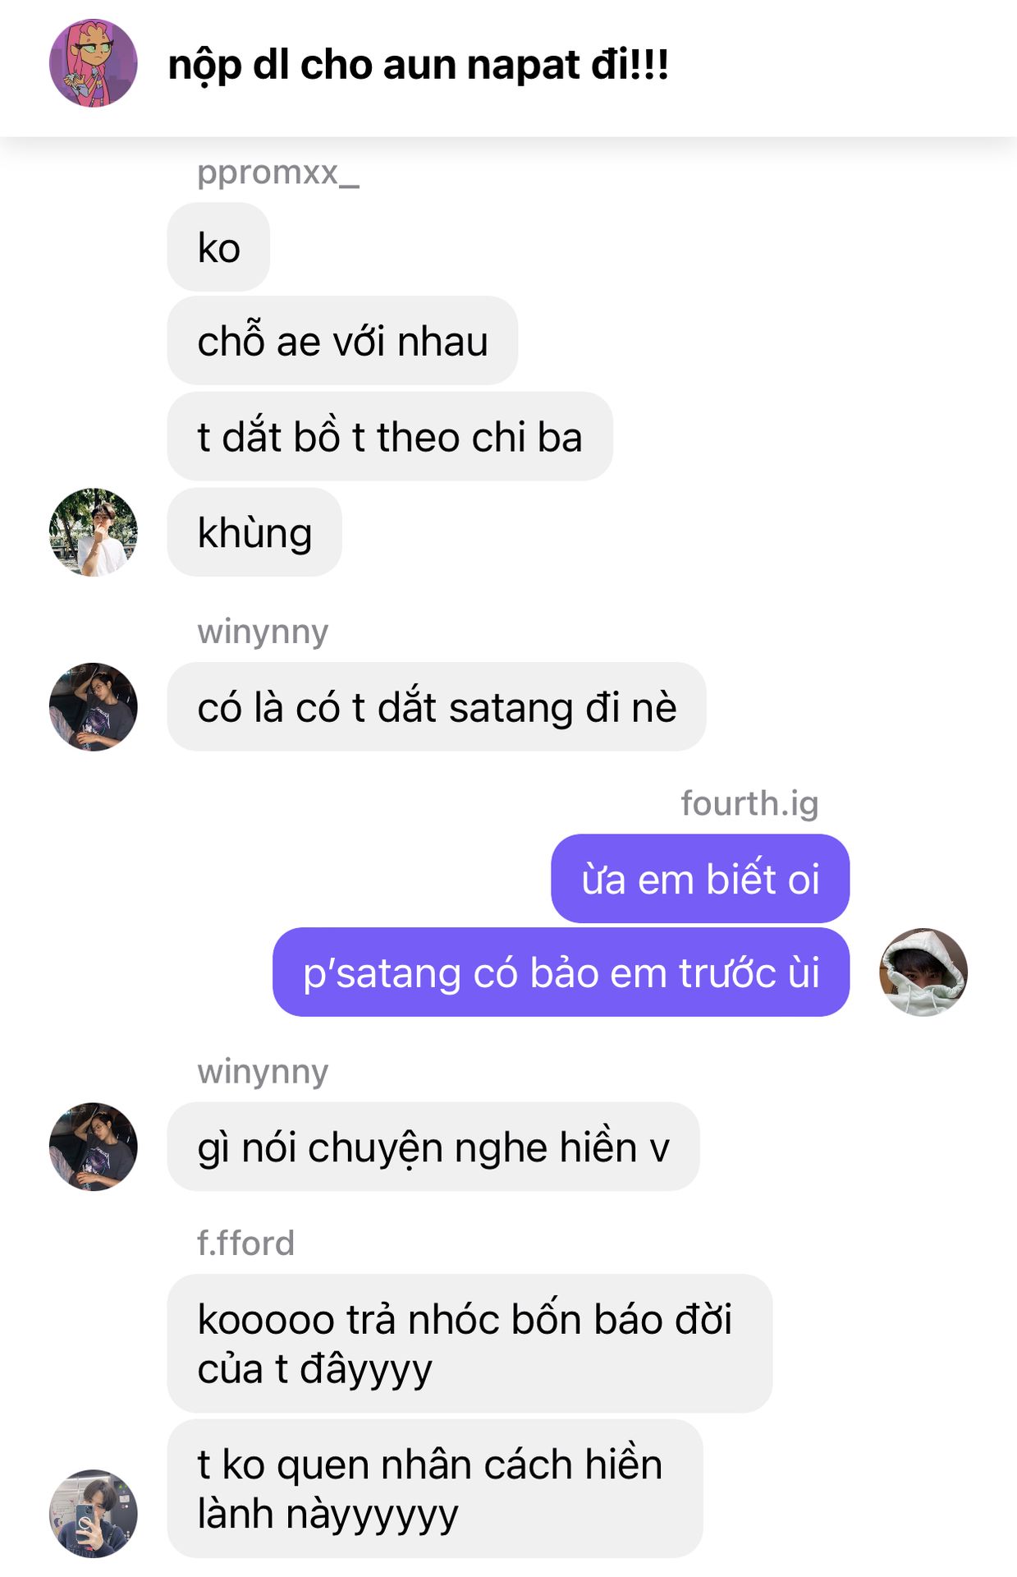The image size is (1017, 1577).
Task: Tap message 't ko quen nhân cách hiền lành'
Action: tap(435, 1489)
